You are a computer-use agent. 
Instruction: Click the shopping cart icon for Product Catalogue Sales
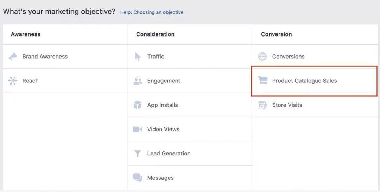(x=262, y=80)
